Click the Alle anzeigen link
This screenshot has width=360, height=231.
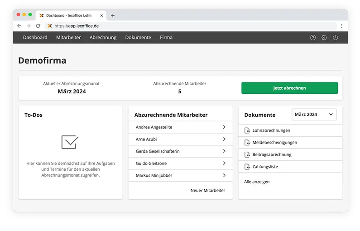point(257,182)
